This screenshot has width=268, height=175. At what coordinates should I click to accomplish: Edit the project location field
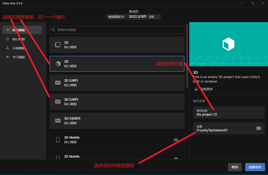click(229, 128)
